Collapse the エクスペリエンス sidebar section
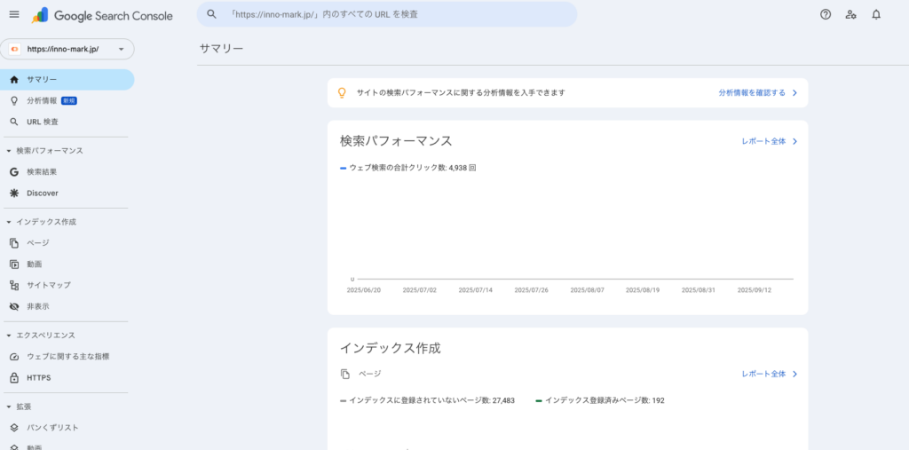Image resolution: width=909 pixels, height=450 pixels. tap(9, 336)
